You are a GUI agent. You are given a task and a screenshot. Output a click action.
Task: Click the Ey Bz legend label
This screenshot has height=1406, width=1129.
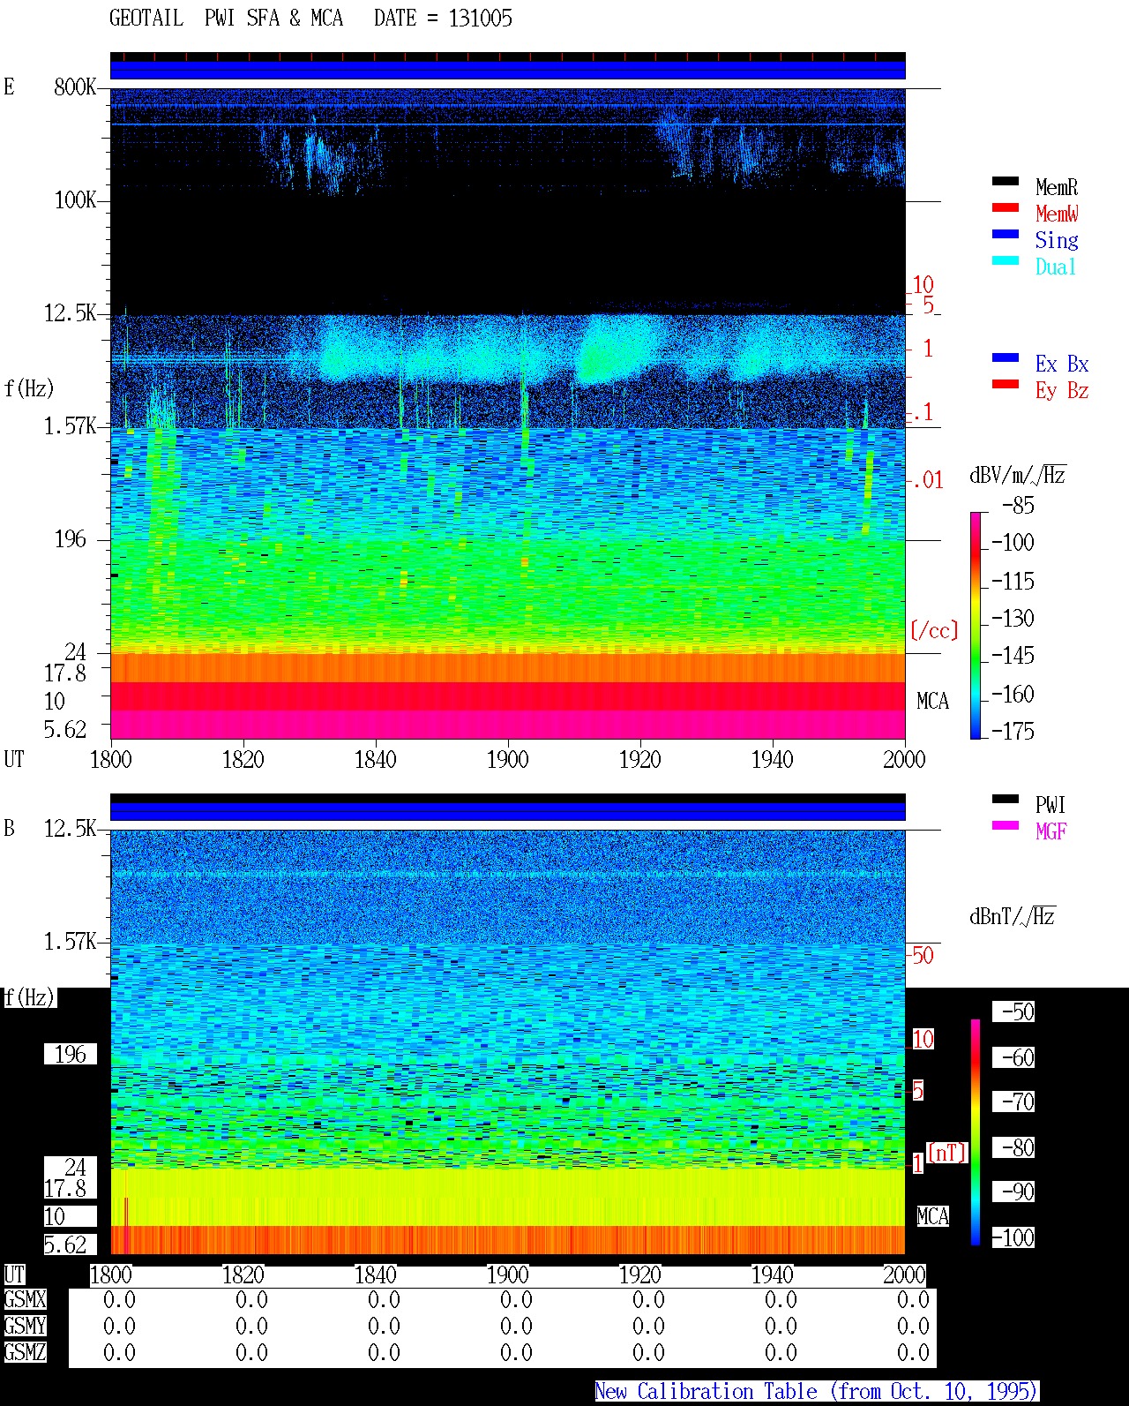tap(1062, 390)
